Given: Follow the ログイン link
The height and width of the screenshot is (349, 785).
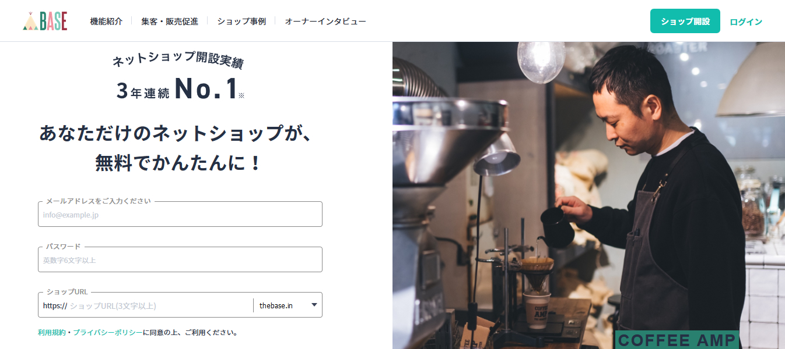Looking at the screenshot, I should pos(746,22).
